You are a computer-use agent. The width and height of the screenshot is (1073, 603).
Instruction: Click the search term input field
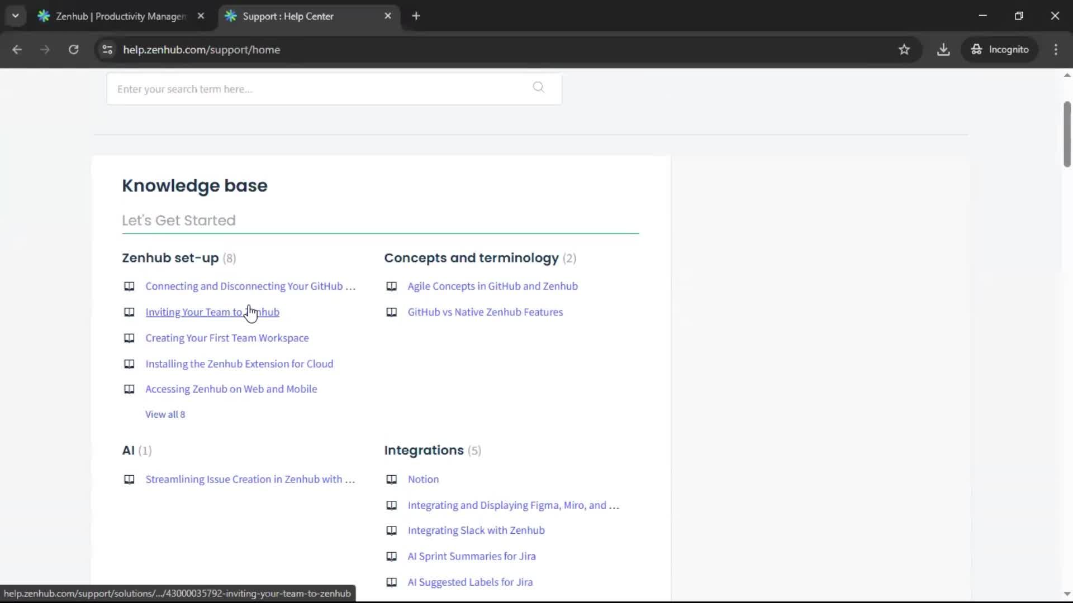[x=313, y=89]
